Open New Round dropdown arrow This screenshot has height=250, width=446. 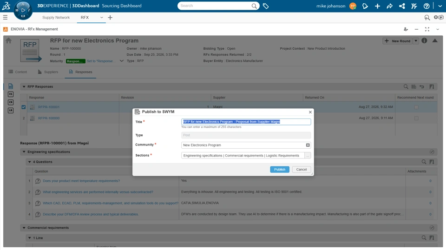point(416,41)
